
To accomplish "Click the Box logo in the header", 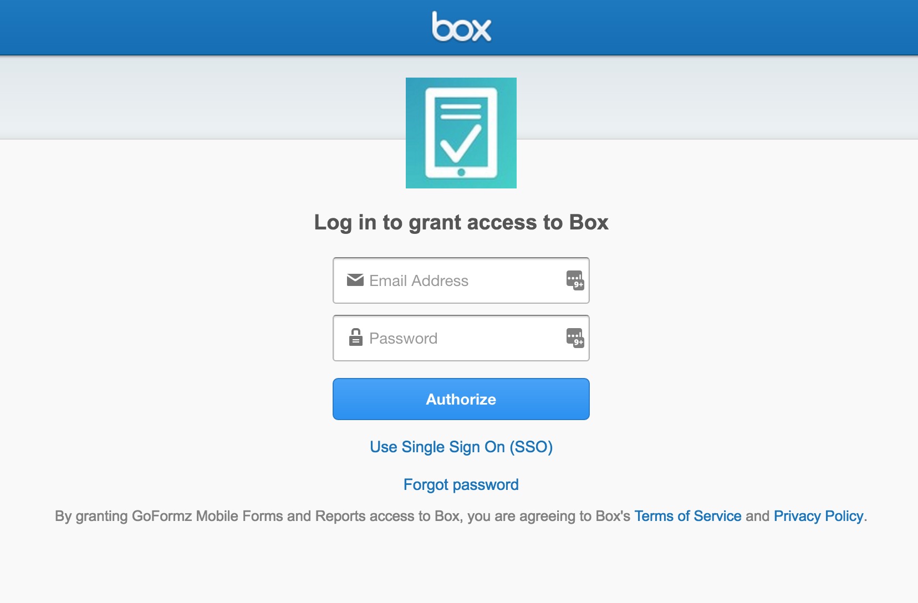I will [x=461, y=27].
